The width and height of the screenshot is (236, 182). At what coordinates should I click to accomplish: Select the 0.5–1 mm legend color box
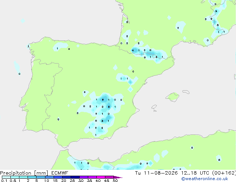pyautogui.click(x=15, y=177)
